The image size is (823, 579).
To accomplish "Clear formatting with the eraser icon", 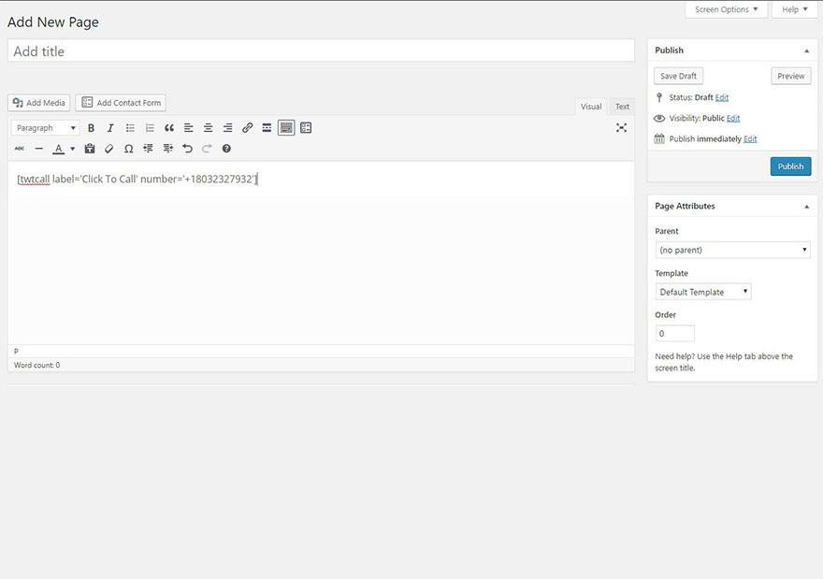I will pos(109,149).
